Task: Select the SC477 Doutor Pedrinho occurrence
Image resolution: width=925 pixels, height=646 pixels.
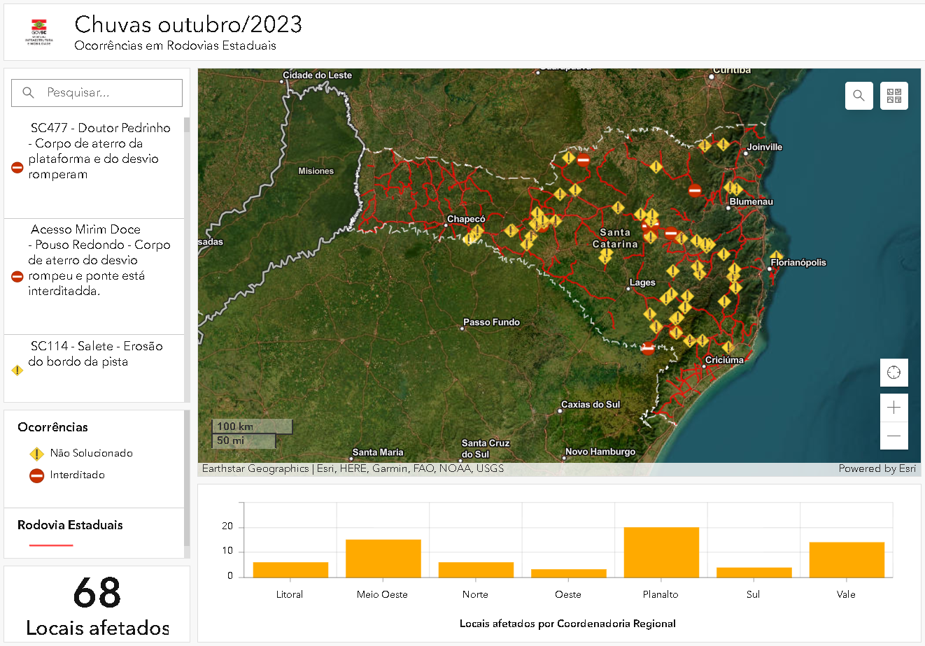Action: (x=94, y=168)
